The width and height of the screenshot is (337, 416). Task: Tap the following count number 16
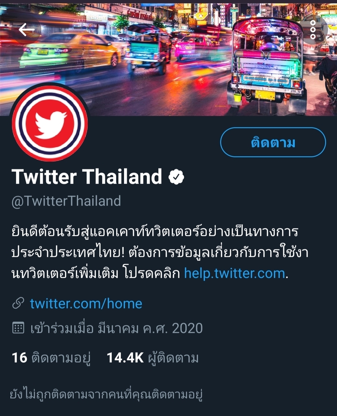19,357
